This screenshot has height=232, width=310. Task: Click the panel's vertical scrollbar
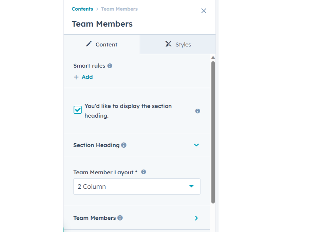(x=213, y=131)
